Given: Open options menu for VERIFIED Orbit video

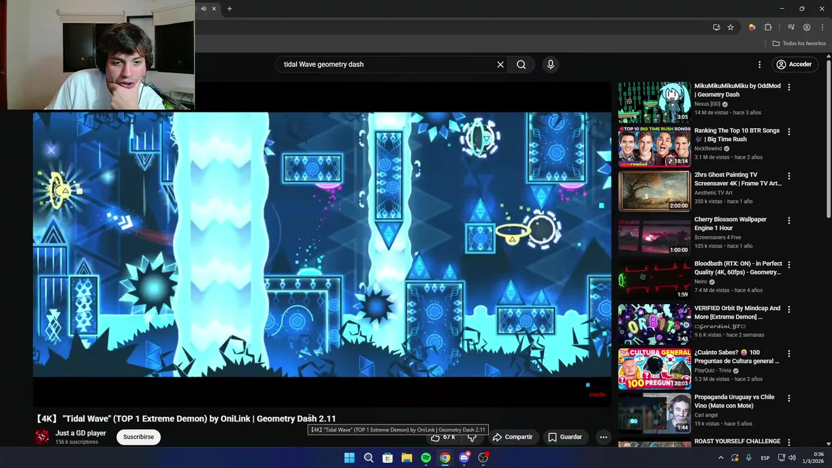Looking at the screenshot, I should coord(789,309).
